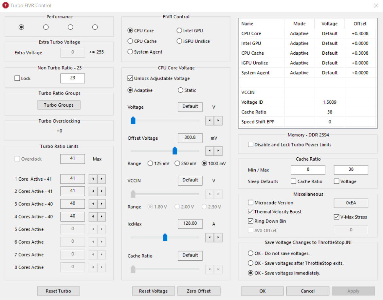Select the third Performance profile radio button
This screenshot has width=383, height=300.
click(70, 27)
